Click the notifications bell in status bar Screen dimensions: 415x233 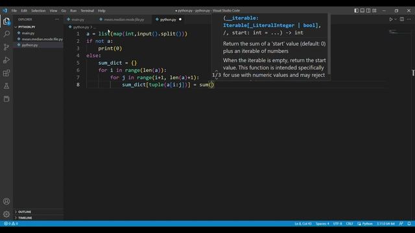pos(409,223)
